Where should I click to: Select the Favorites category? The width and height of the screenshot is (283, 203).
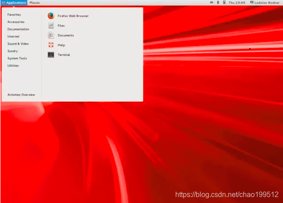pyautogui.click(x=14, y=15)
